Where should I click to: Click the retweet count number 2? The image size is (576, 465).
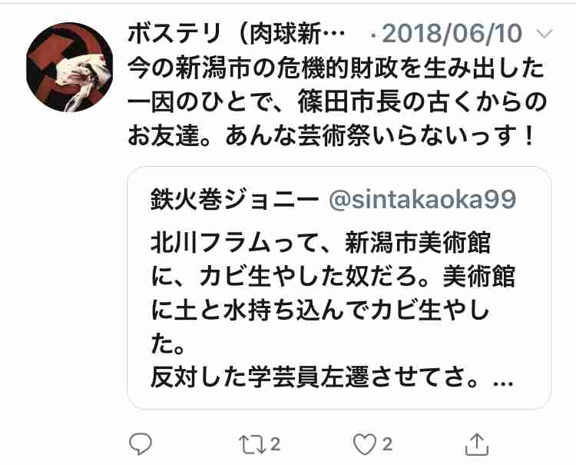276,444
